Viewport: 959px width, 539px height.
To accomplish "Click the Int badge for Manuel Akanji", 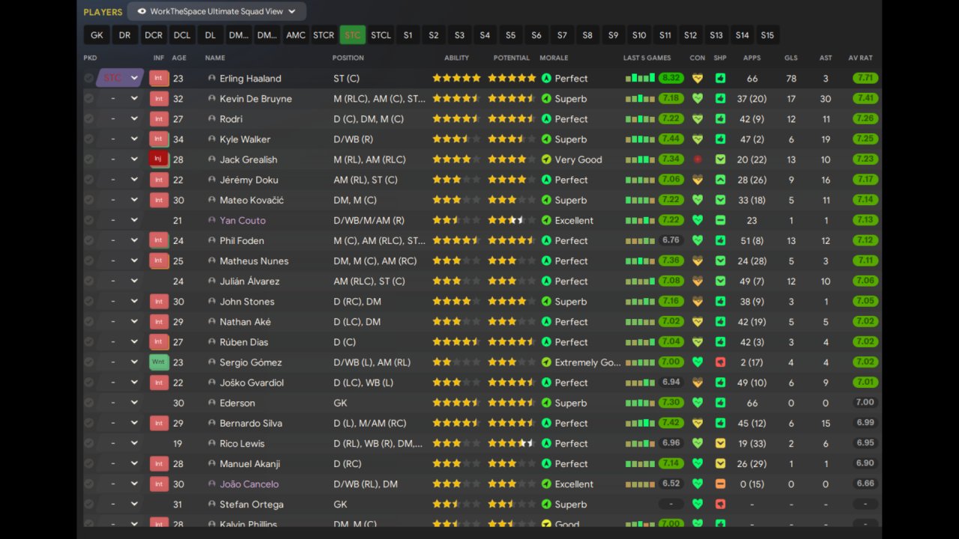I will [159, 463].
